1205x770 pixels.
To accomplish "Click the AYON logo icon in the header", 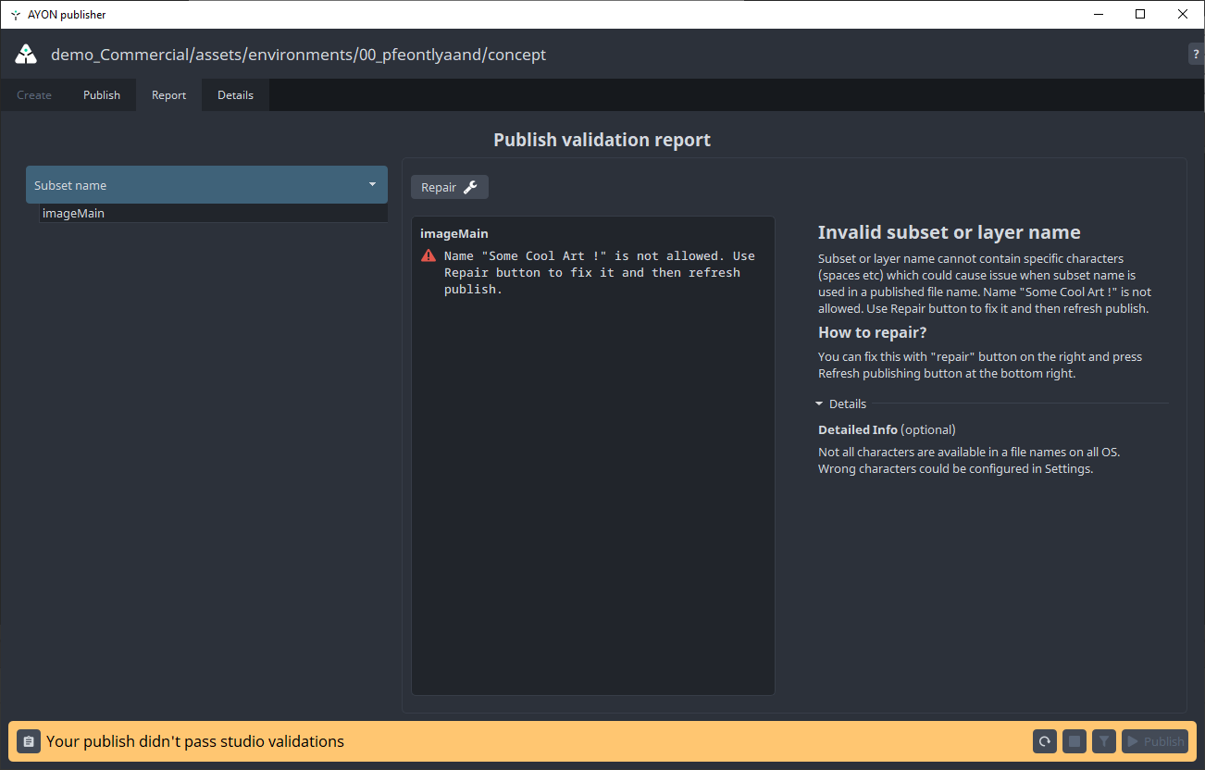I will [x=26, y=55].
